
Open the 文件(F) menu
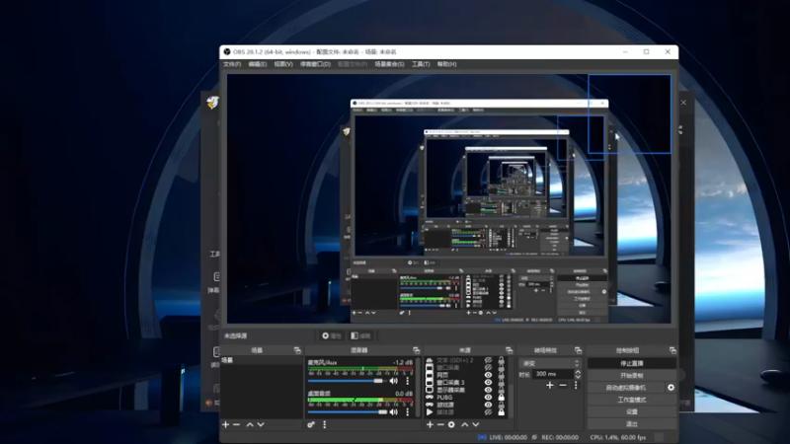coord(232,64)
